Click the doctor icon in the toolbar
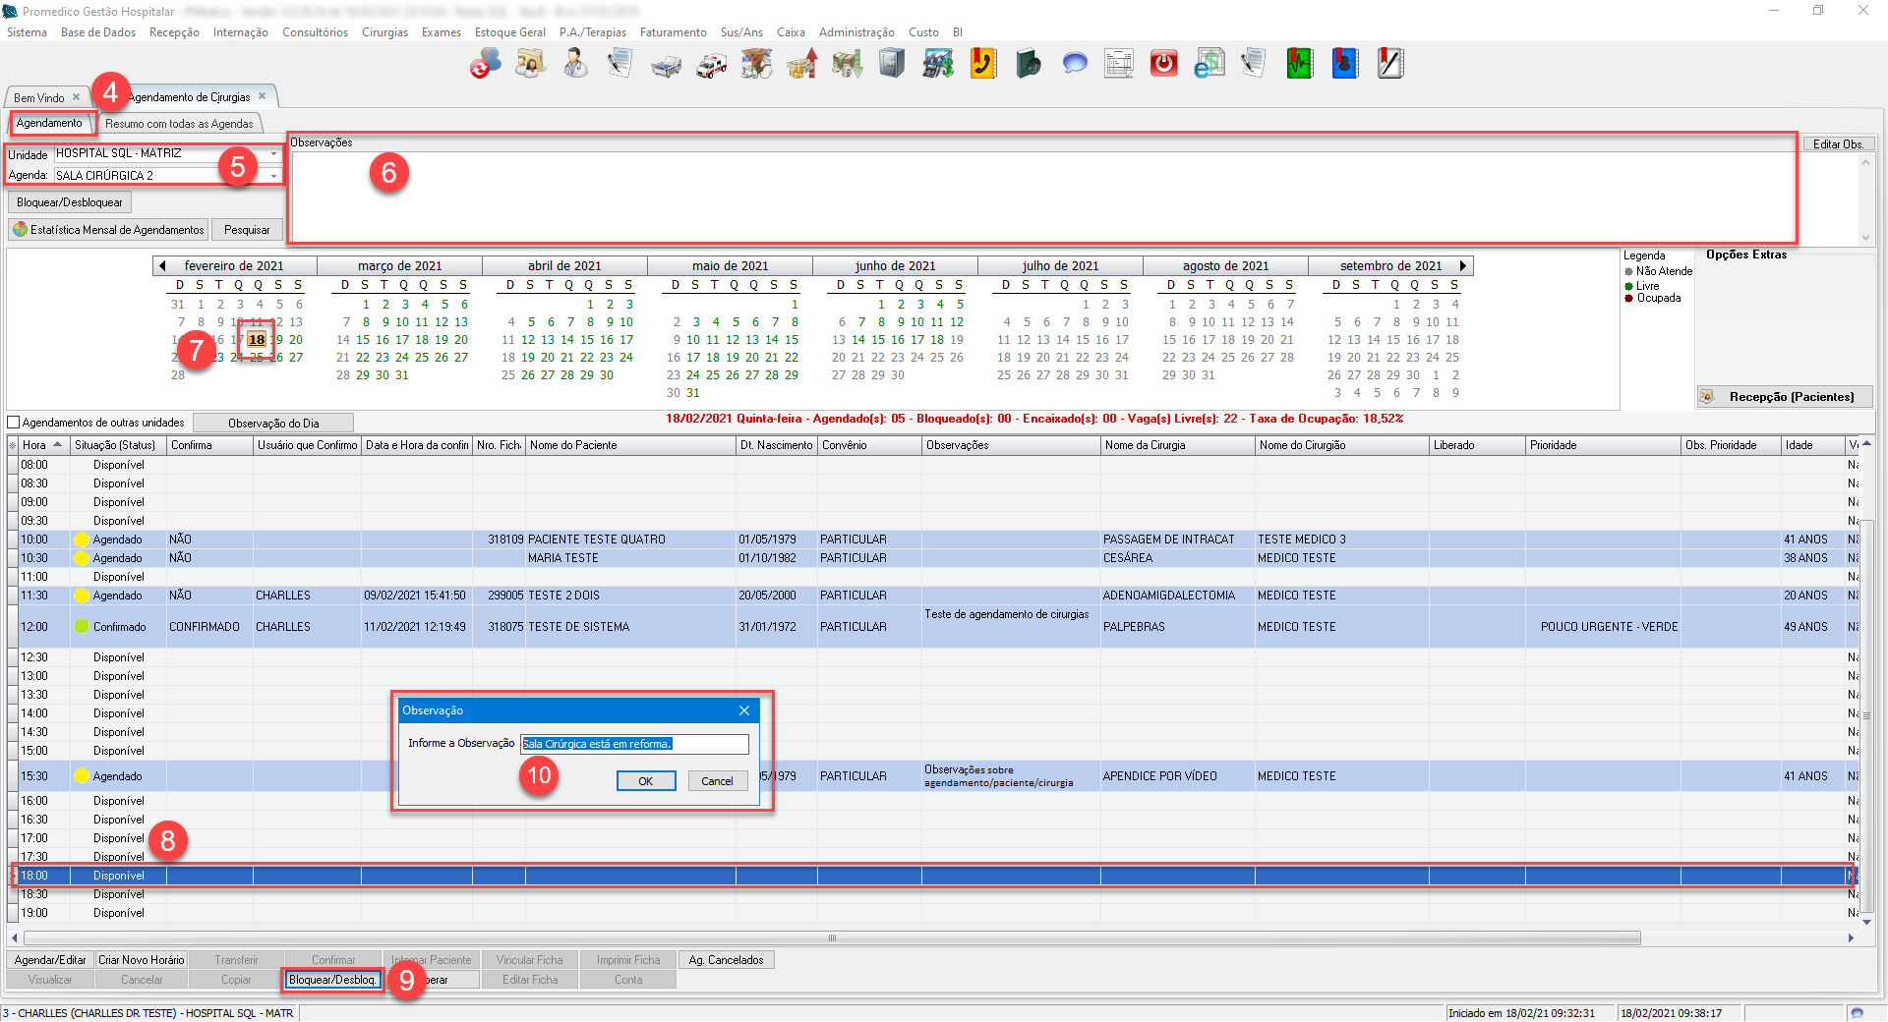This screenshot has height=1022, width=1888. point(575,64)
